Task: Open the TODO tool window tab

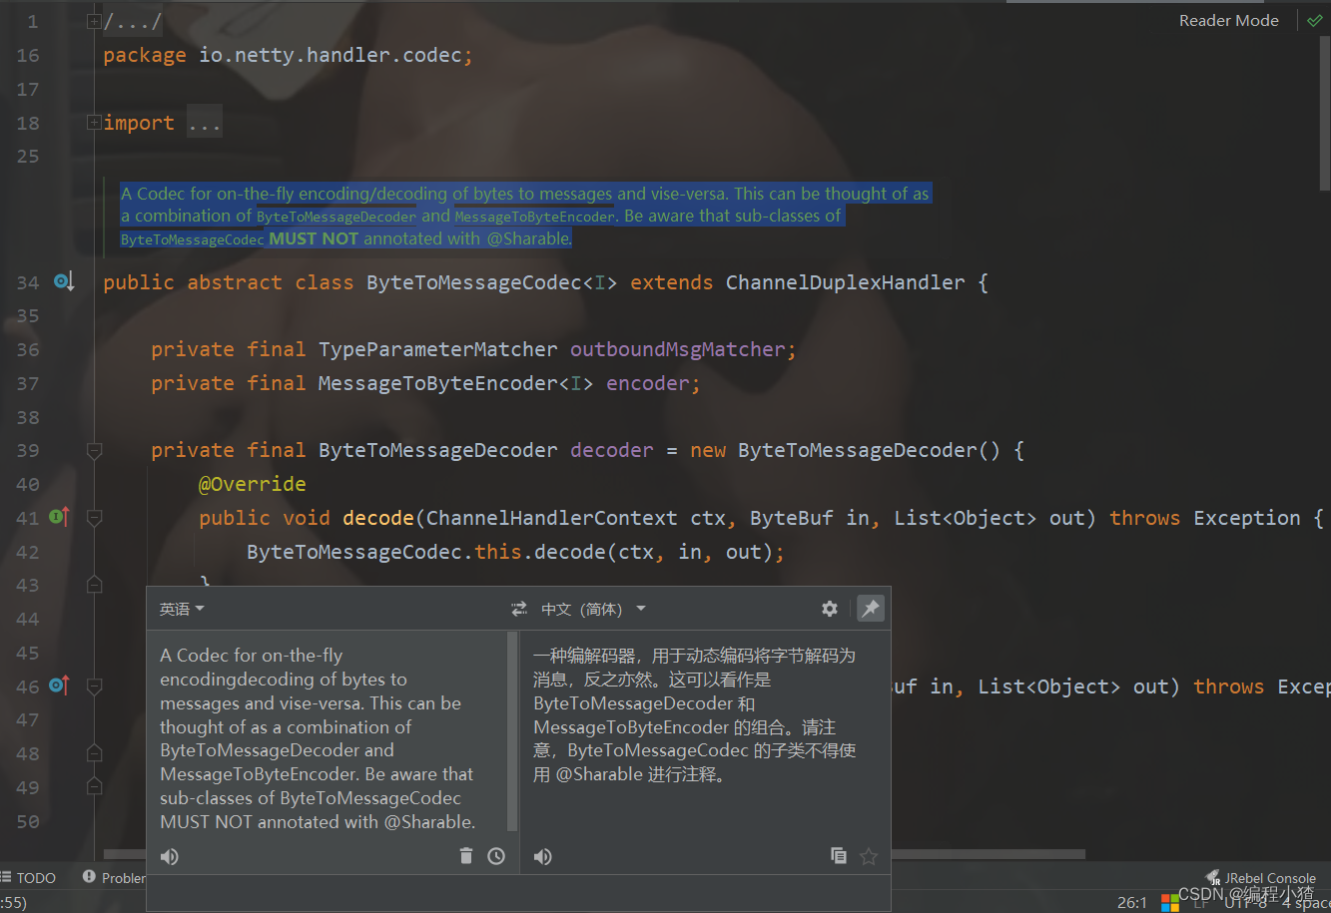Action: point(28,878)
